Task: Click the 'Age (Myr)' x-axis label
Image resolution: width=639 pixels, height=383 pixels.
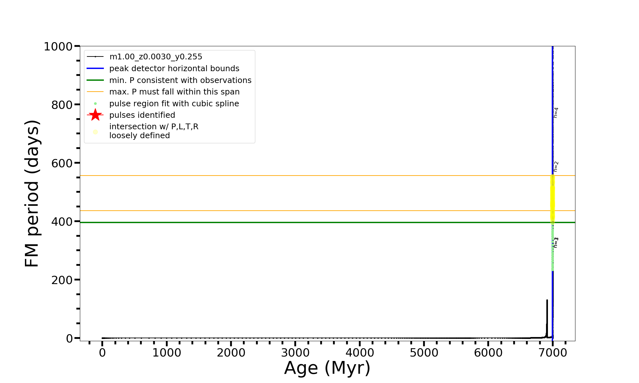Action: pos(327,368)
